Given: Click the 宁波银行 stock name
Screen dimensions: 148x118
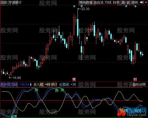Looking at the screenshot, I should coord(15,2).
